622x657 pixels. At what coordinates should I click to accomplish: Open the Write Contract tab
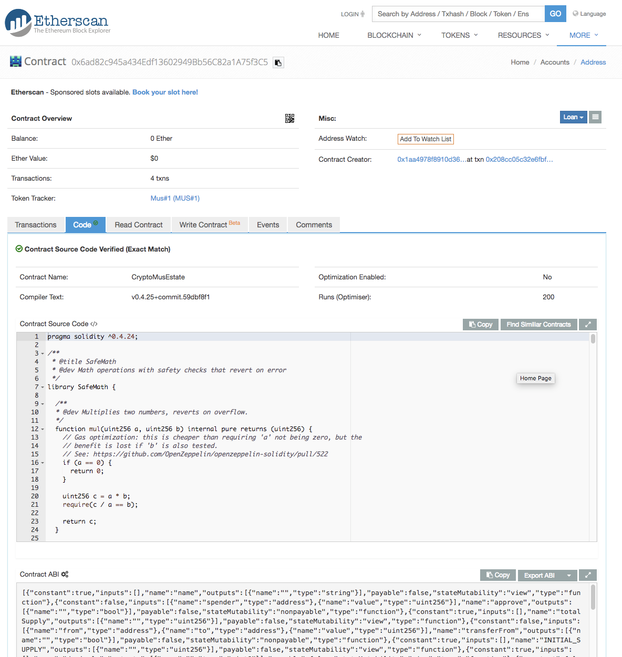click(210, 225)
